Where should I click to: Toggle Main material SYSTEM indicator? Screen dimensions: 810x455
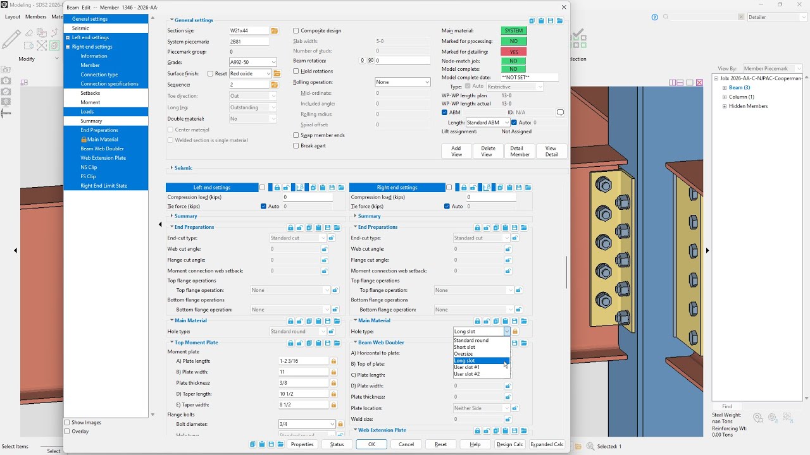coord(514,30)
